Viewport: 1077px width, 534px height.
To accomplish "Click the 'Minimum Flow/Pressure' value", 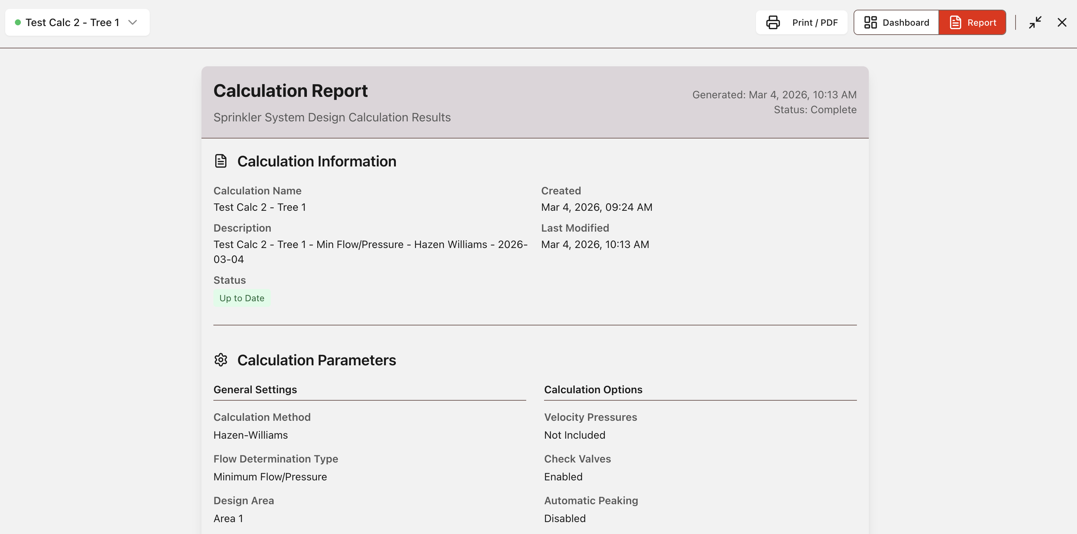I will 270,477.
